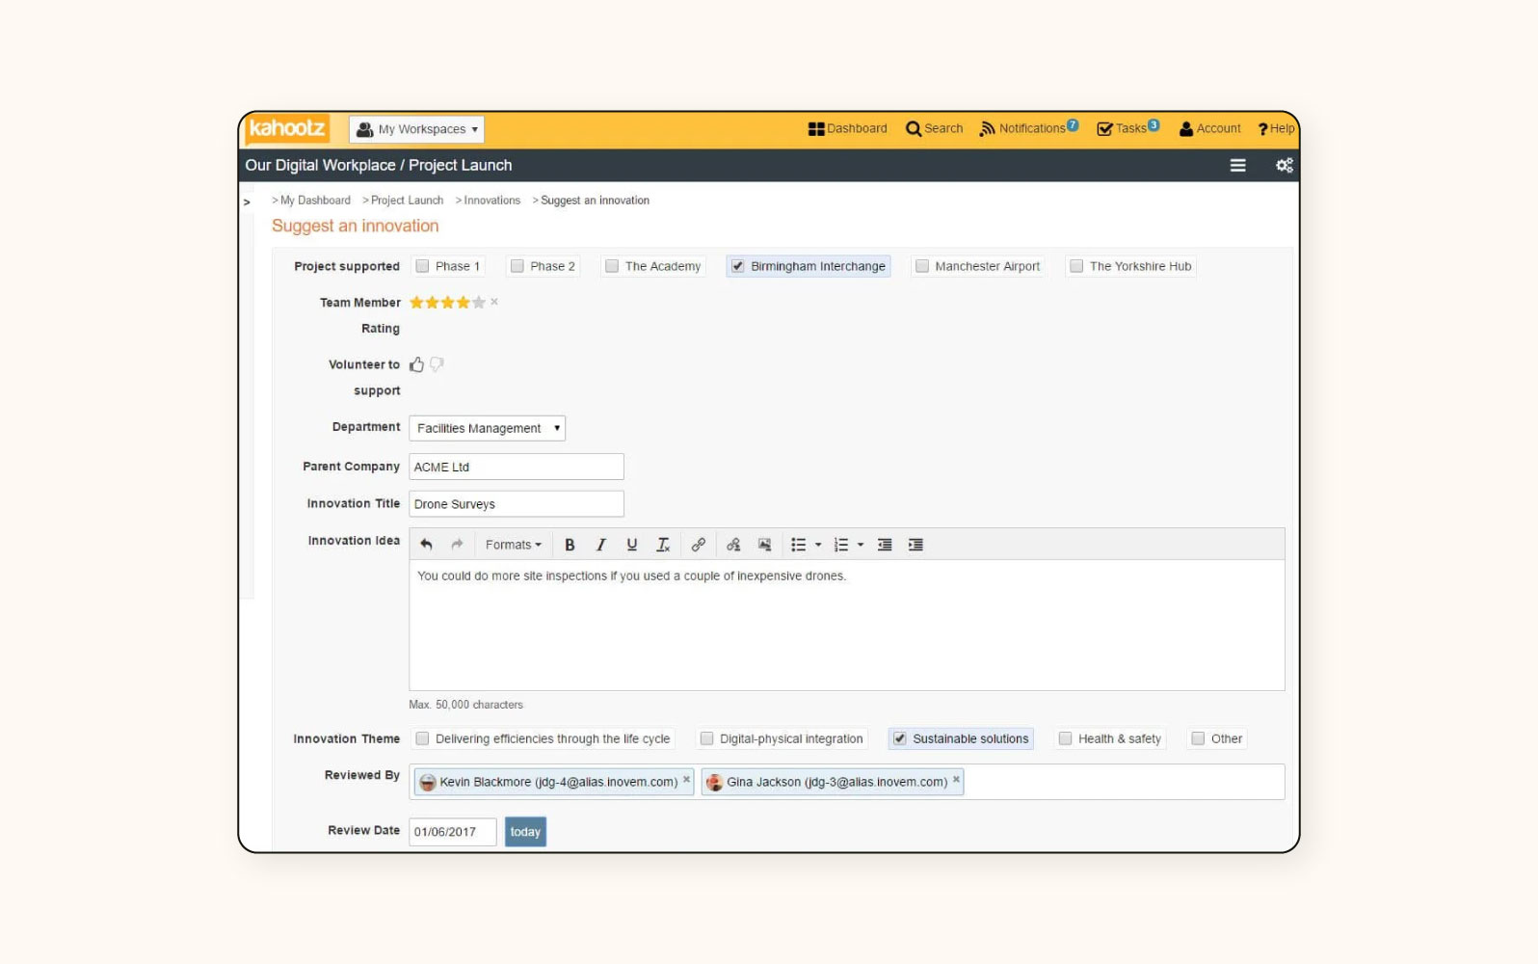
Task: Click the thumbs down icon
Action: click(x=437, y=364)
